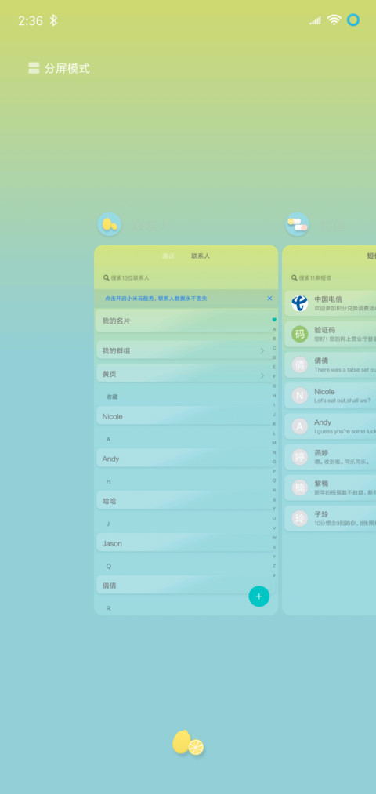Tap the cellular signal strength icon

click(315, 20)
